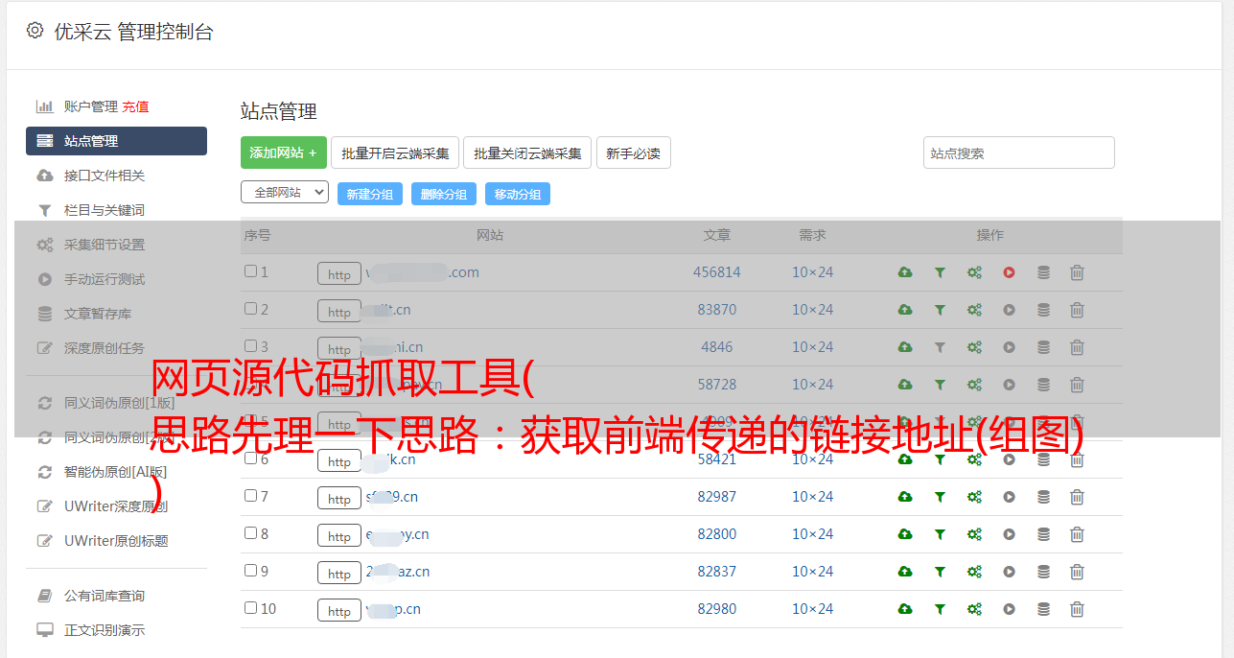Click the gears icon in row 3
The width and height of the screenshot is (1234, 658).
[x=974, y=347]
